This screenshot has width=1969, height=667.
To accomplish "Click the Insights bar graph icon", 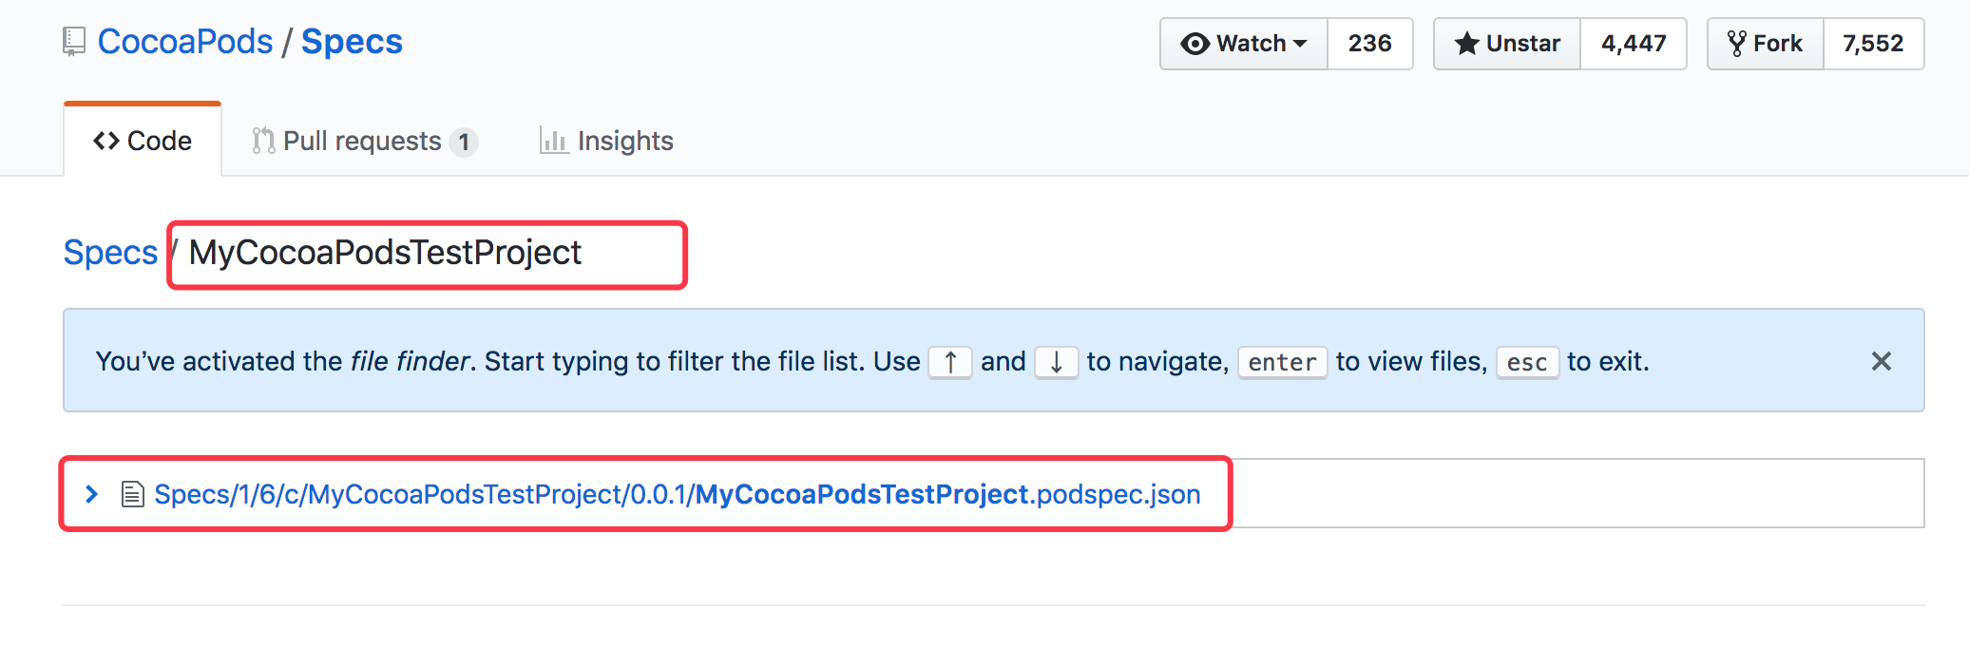I will (553, 141).
